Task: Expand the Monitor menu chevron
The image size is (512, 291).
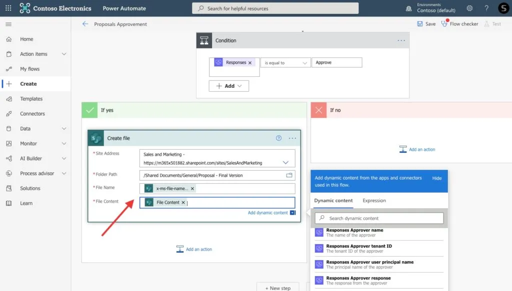Action: (x=64, y=144)
